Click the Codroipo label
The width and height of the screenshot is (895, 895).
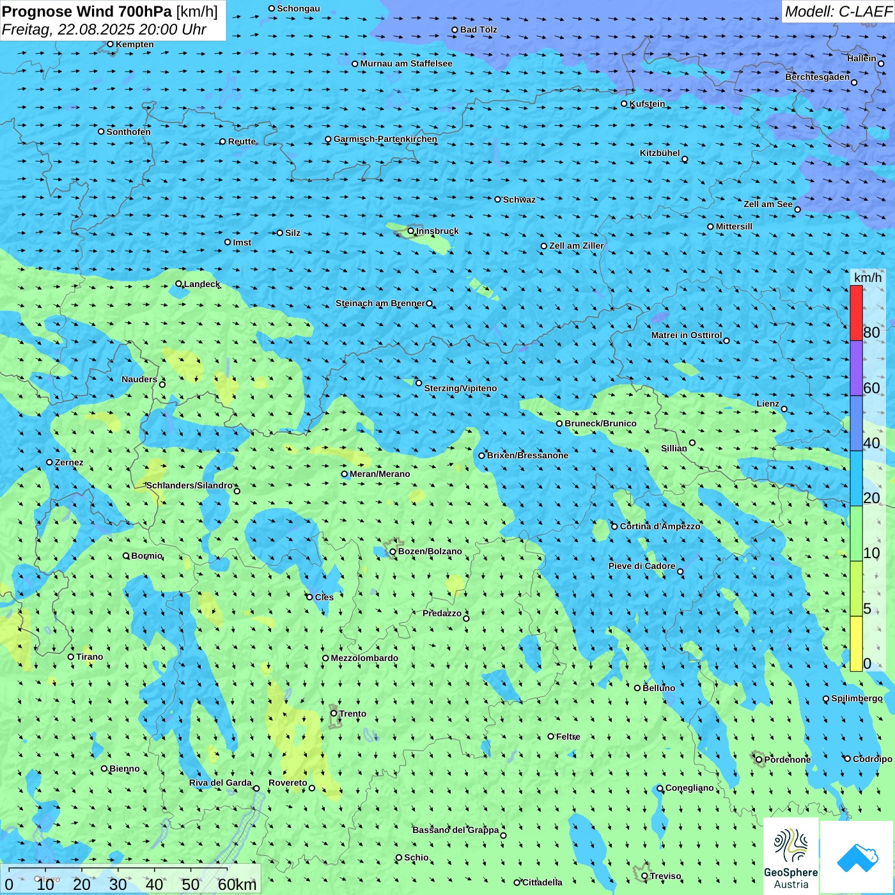(873, 759)
